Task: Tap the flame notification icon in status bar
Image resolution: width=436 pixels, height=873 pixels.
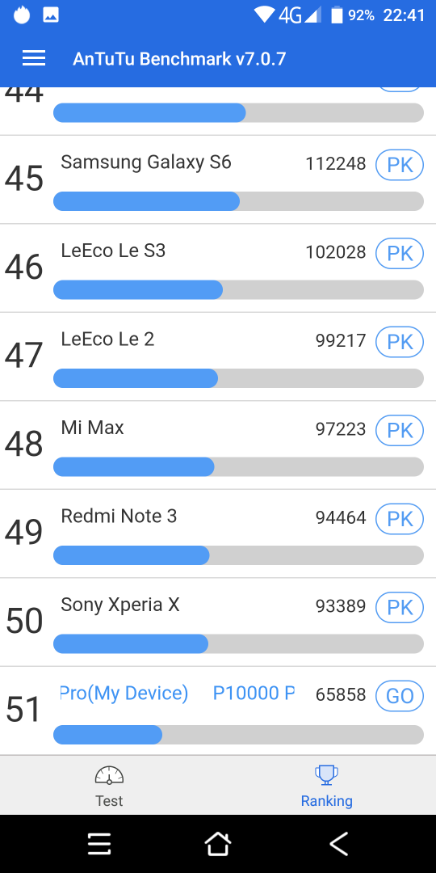Action: [x=22, y=15]
